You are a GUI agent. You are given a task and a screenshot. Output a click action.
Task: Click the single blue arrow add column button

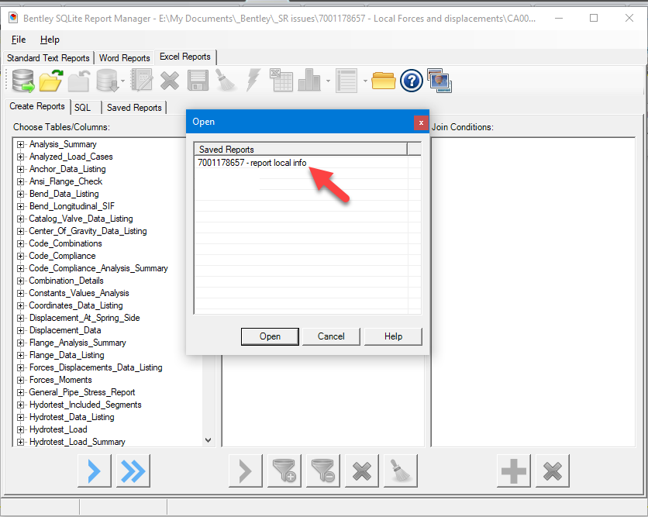click(95, 470)
